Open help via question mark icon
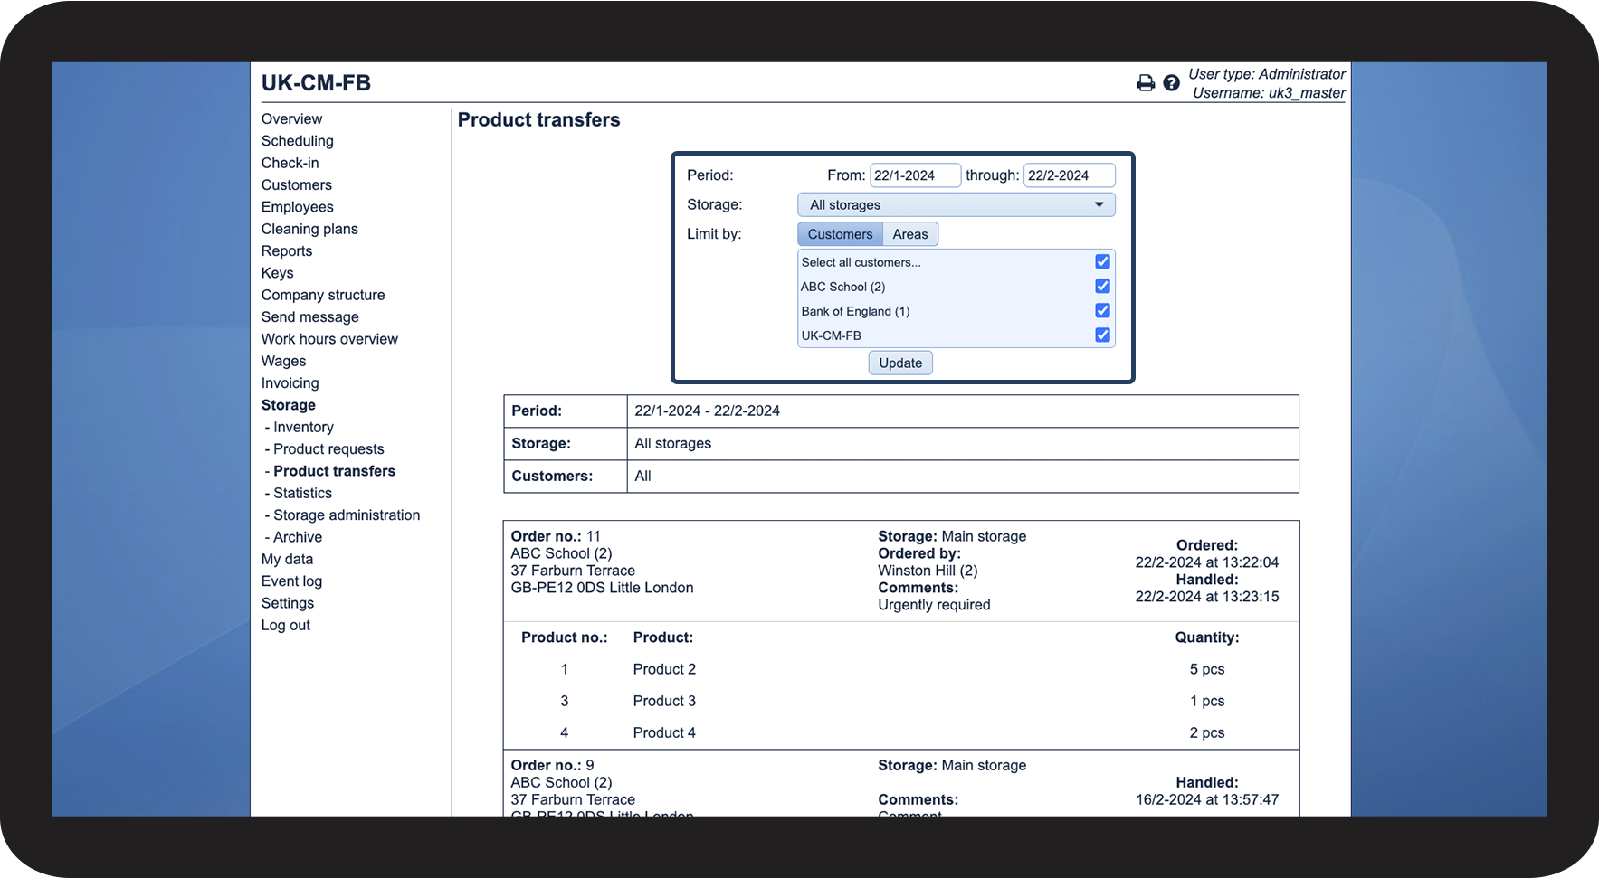Viewport: 1599px width, 878px height. pos(1171,83)
